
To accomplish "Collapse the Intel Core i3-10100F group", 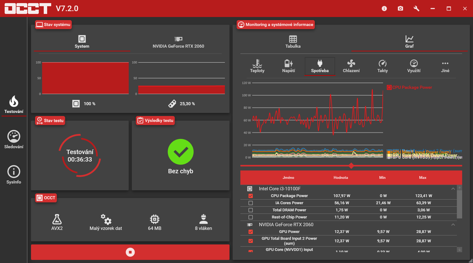I will 453,189.
